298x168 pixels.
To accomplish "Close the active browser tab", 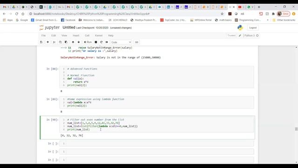I will tap(234, 7).
